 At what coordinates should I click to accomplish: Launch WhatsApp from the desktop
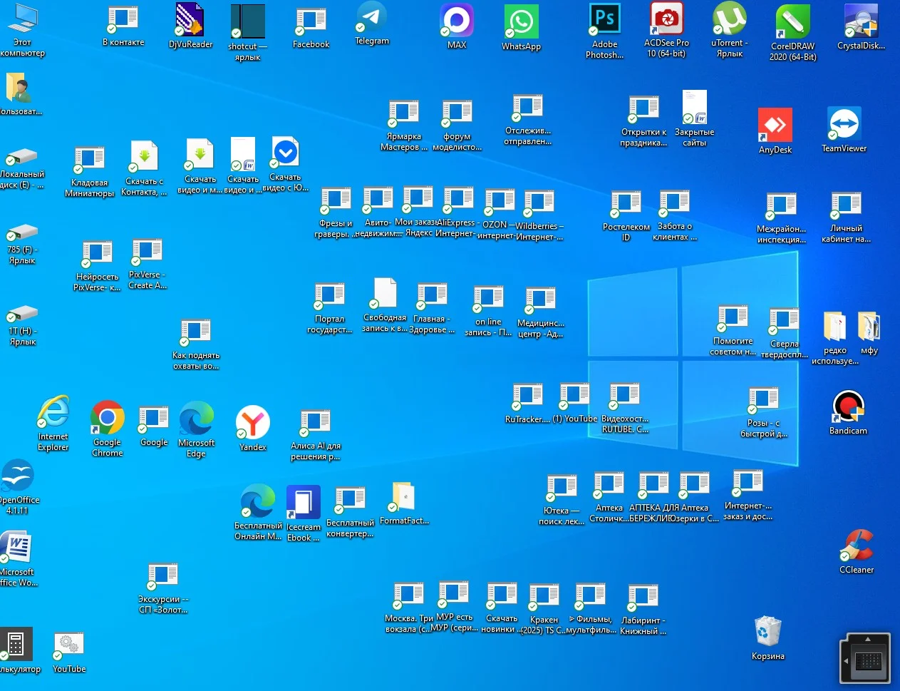point(521,21)
